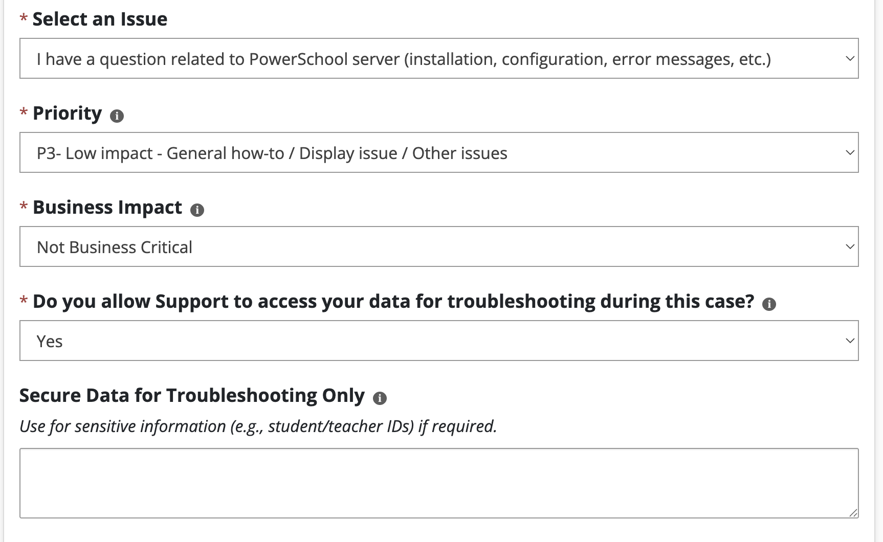Click the Priority field label
The image size is (883, 542).
67,113
